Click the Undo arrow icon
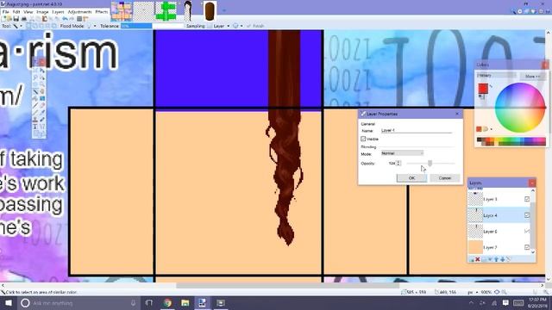The height and width of the screenshot is (310, 552). click(65, 19)
